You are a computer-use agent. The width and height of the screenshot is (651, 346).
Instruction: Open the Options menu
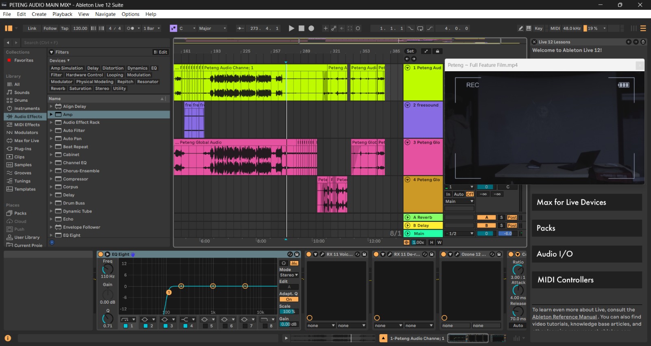pos(130,14)
